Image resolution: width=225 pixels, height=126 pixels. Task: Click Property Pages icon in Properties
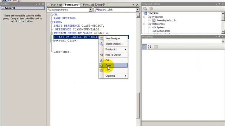coord(156,47)
